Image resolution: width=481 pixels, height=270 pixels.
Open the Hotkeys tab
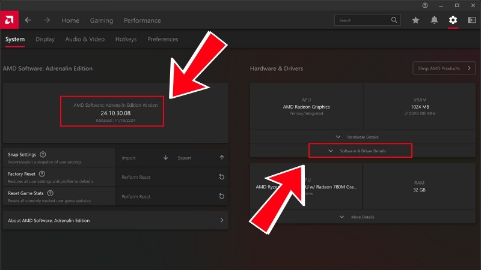(x=126, y=39)
